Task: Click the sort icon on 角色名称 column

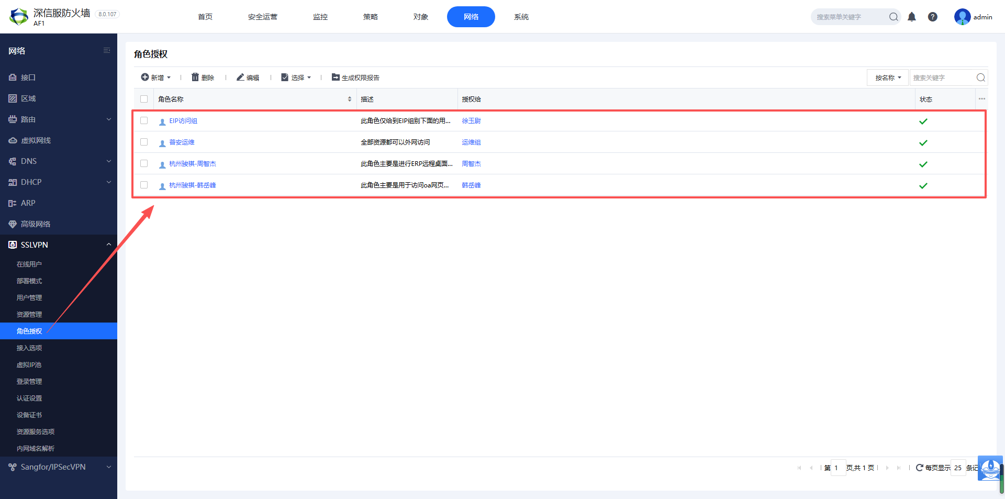Action: [350, 99]
